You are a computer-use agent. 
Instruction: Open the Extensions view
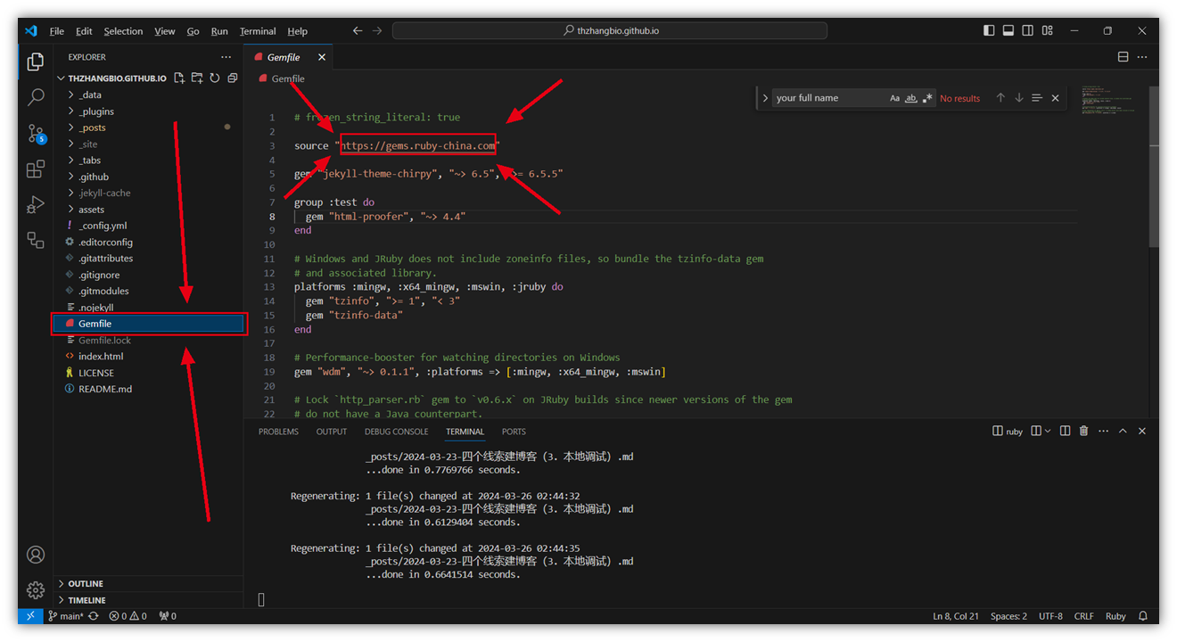36,169
